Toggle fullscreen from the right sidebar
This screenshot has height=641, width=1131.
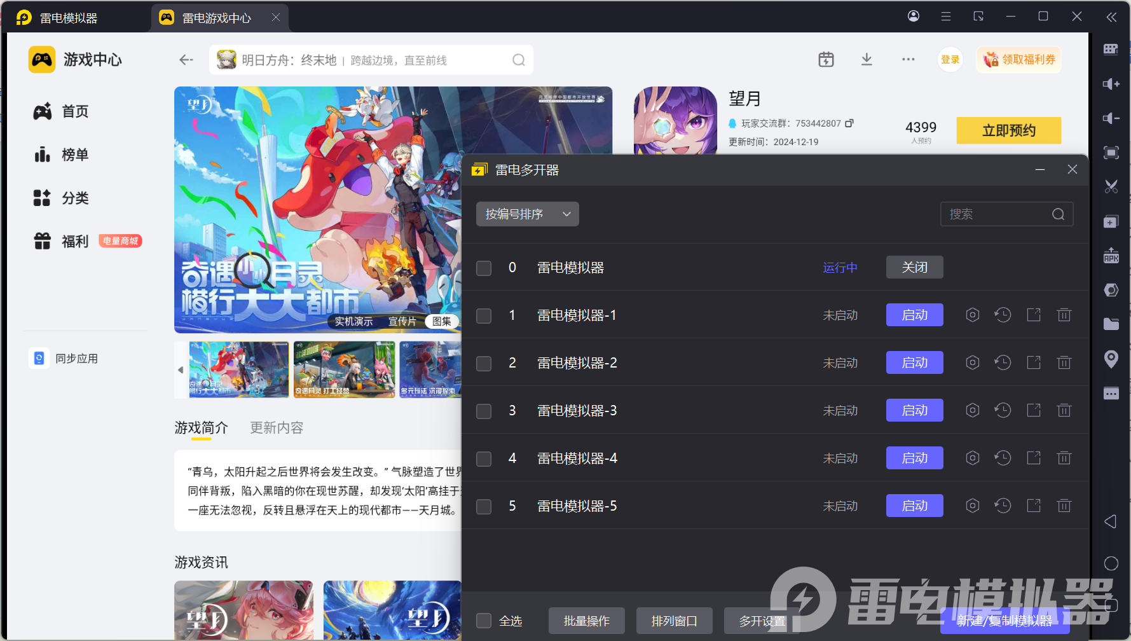click(x=1111, y=153)
